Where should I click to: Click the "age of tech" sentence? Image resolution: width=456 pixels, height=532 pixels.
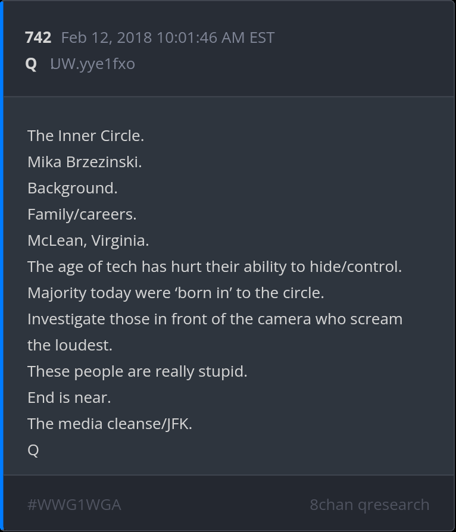pyautogui.click(x=214, y=267)
